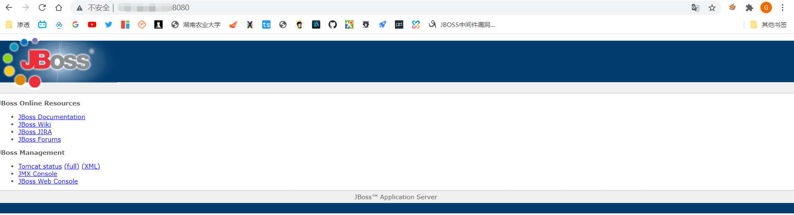794x215 pixels.
Task: Open the Baidu cloud icon bookmark
Action: click(59, 24)
